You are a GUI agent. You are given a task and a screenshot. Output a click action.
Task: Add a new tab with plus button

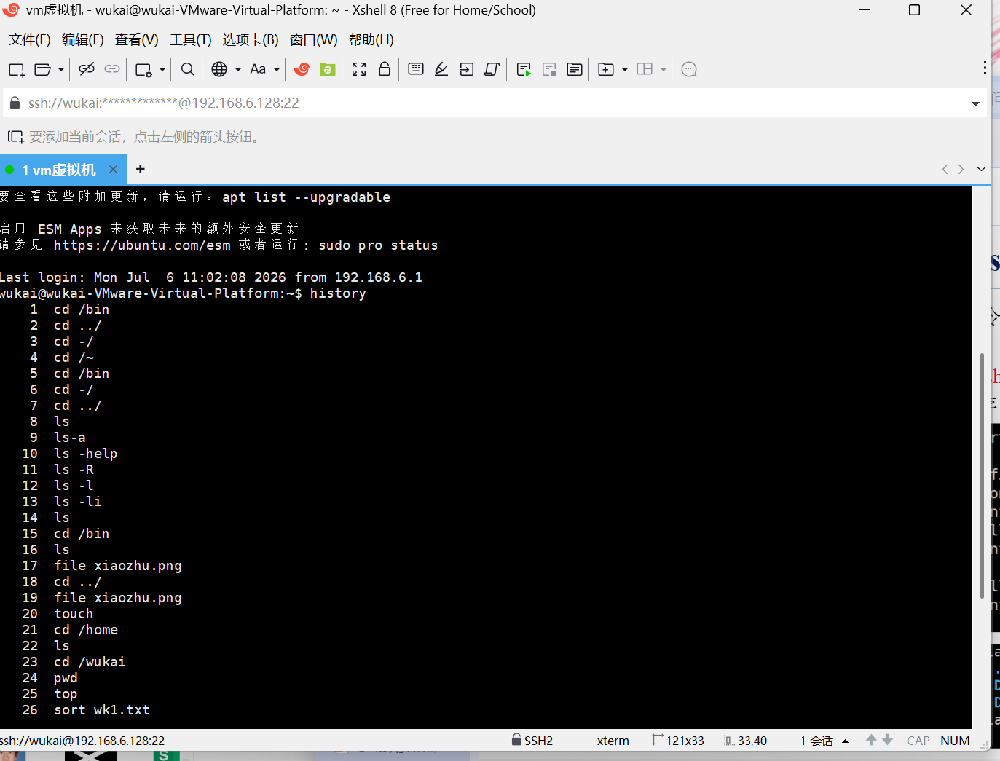click(x=141, y=169)
